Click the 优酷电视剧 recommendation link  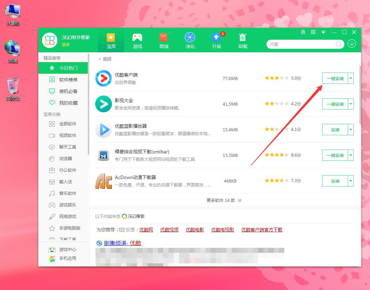coord(223,230)
